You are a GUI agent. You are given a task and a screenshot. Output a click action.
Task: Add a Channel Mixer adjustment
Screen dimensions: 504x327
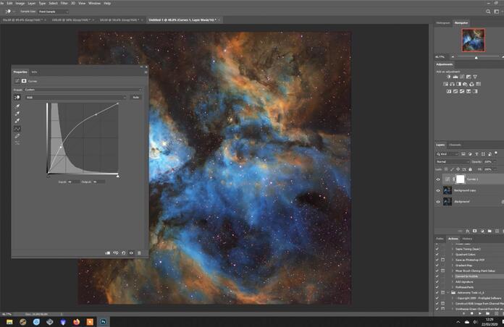pyautogui.click(x=472, y=84)
